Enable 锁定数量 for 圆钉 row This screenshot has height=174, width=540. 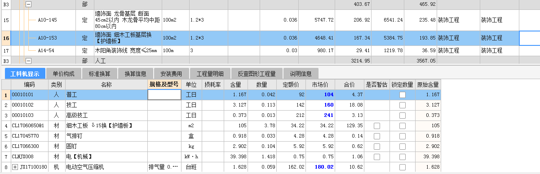point(402,146)
